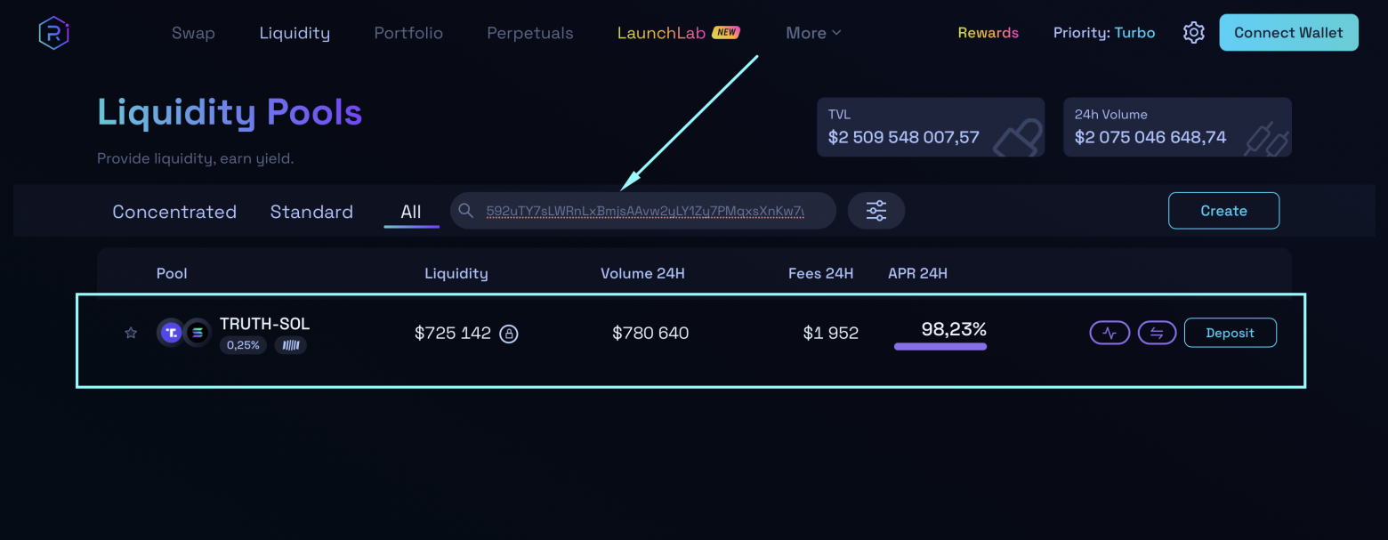Image resolution: width=1388 pixels, height=540 pixels.
Task: Open the settings gear icon
Action: coord(1193,32)
